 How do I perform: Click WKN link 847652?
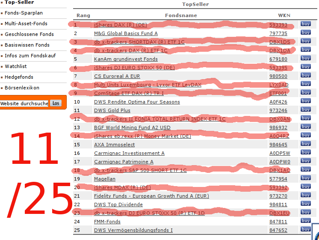pyautogui.click(x=278, y=230)
